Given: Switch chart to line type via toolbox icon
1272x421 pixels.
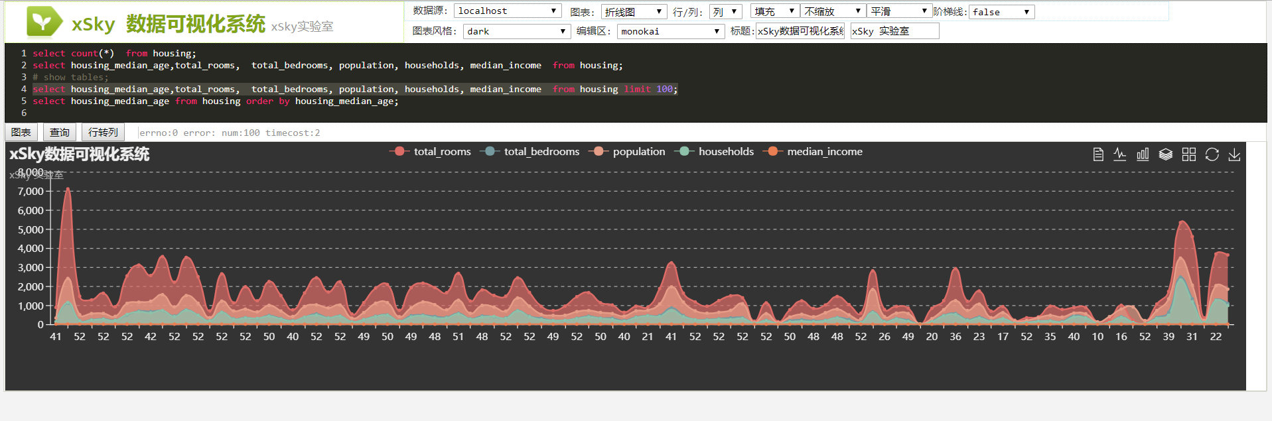Looking at the screenshot, I should click(1120, 154).
